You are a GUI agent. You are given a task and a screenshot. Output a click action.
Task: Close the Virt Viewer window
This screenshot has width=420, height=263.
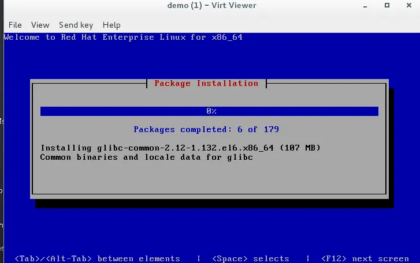pyautogui.click(x=409, y=5)
